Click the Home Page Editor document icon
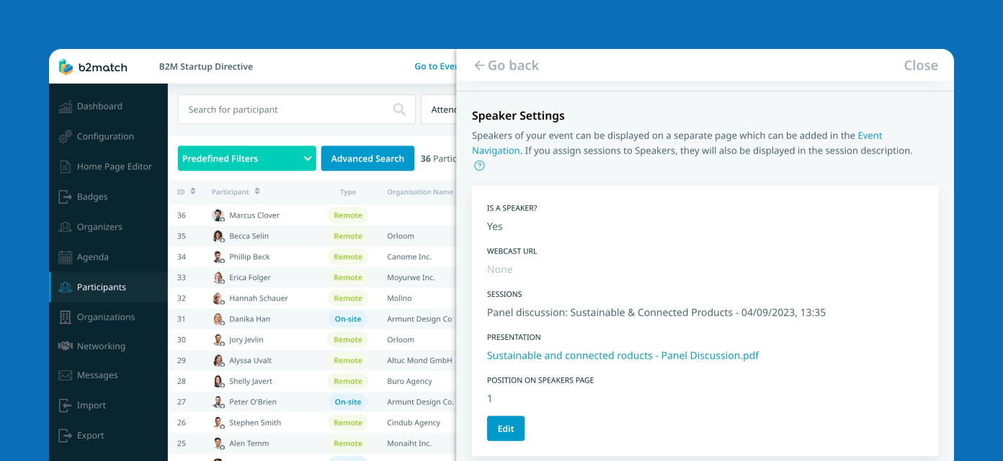Screen dimensions: 1003x461 click(65, 166)
